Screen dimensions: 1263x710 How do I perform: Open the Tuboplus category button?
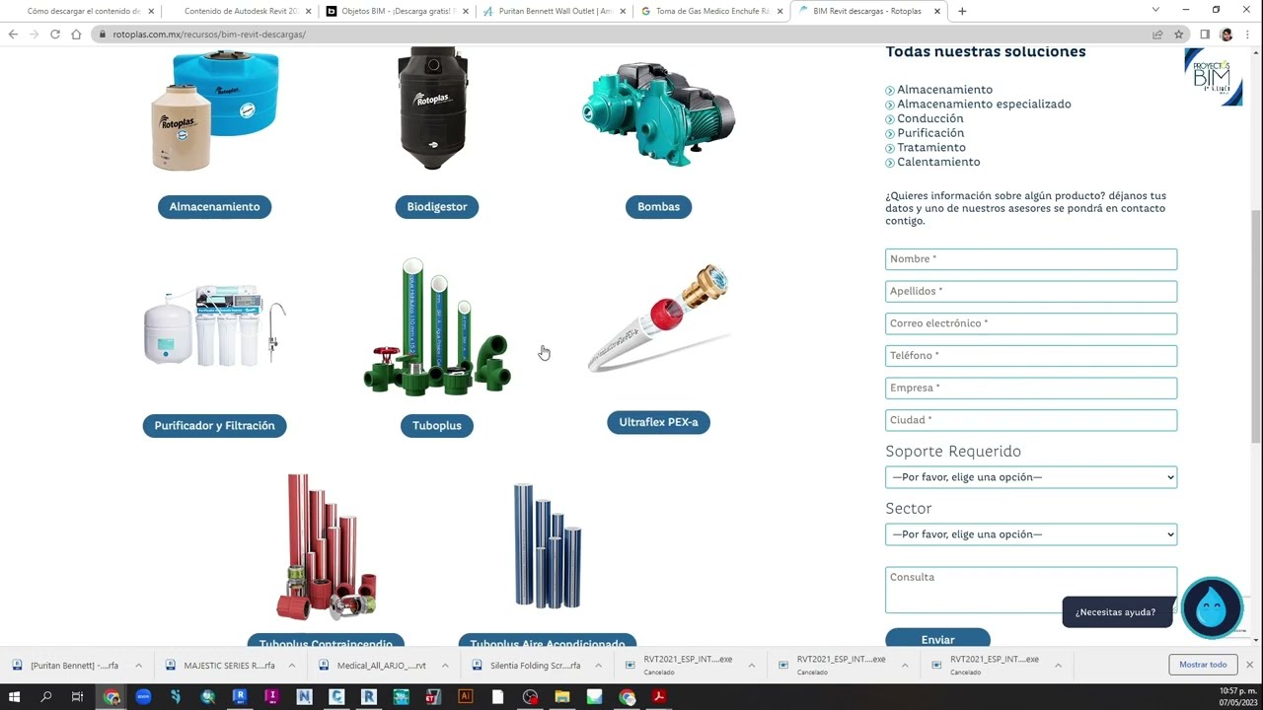[x=437, y=426]
